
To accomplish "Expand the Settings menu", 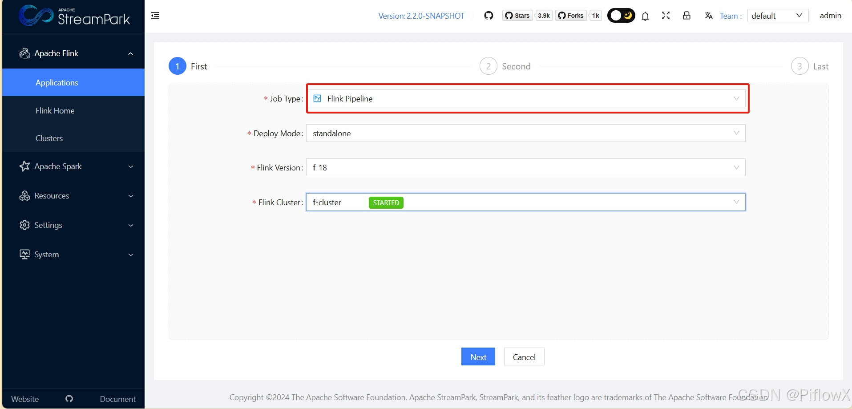I will [73, 225].
